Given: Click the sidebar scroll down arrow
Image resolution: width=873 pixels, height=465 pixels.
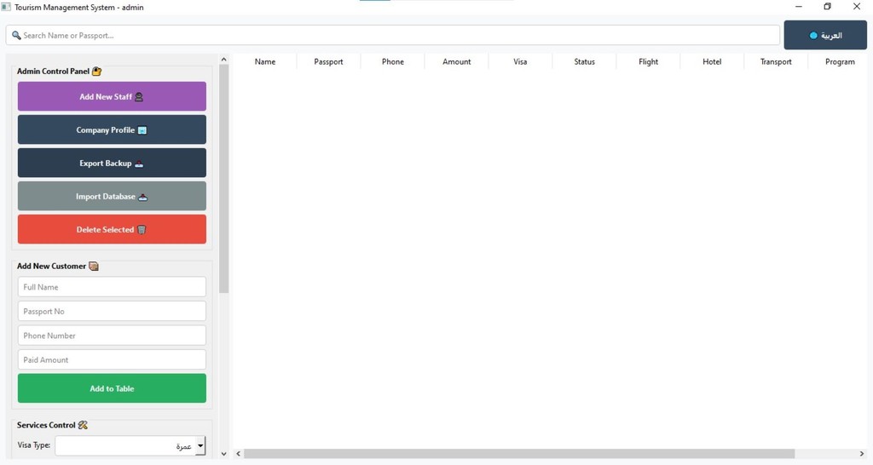Looking at the screenshot, I should tap(224, 454).
